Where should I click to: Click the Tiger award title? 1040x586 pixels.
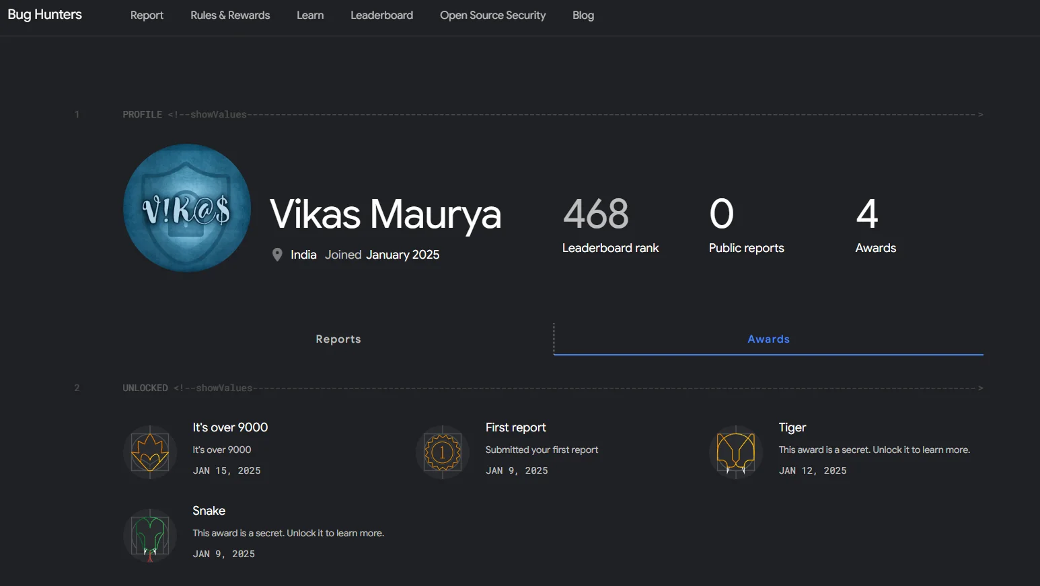click(x=792, y=427)
